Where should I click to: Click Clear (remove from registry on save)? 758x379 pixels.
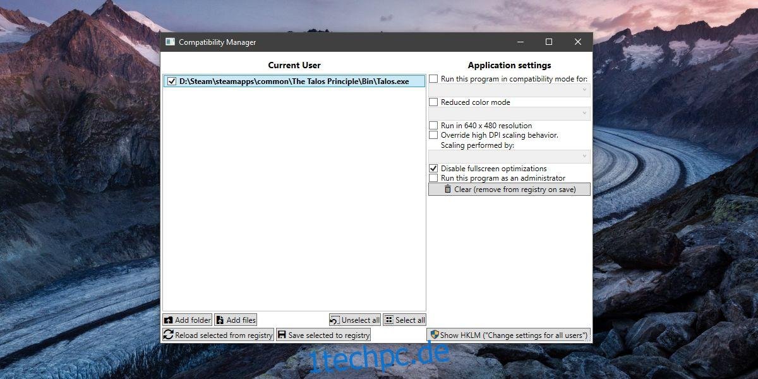[x=509, y=189]
